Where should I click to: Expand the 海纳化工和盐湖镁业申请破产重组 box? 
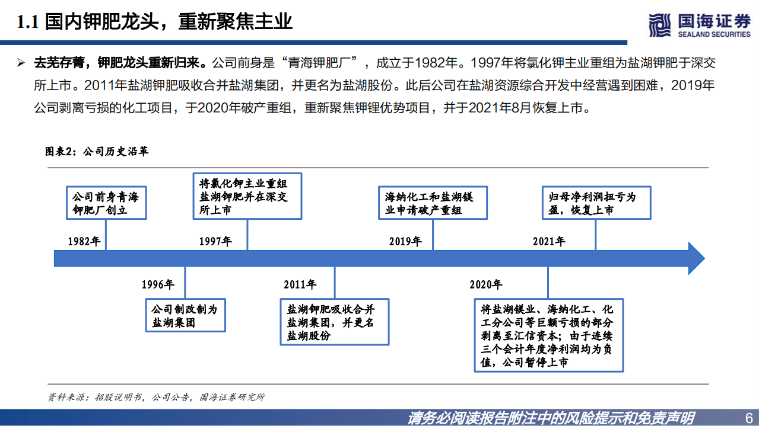click(431, 203)
